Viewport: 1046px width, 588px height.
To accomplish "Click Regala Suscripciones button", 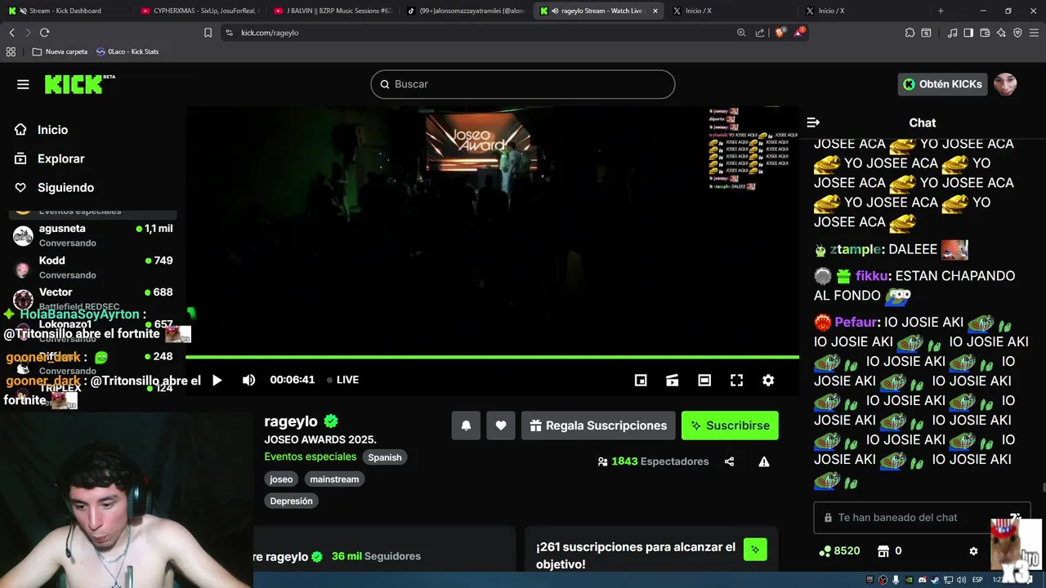I will pyautogui.click(x=598, y=425).
